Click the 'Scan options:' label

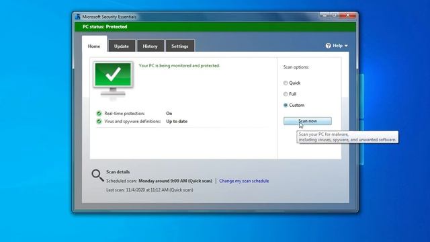click(x=296, y=67)
